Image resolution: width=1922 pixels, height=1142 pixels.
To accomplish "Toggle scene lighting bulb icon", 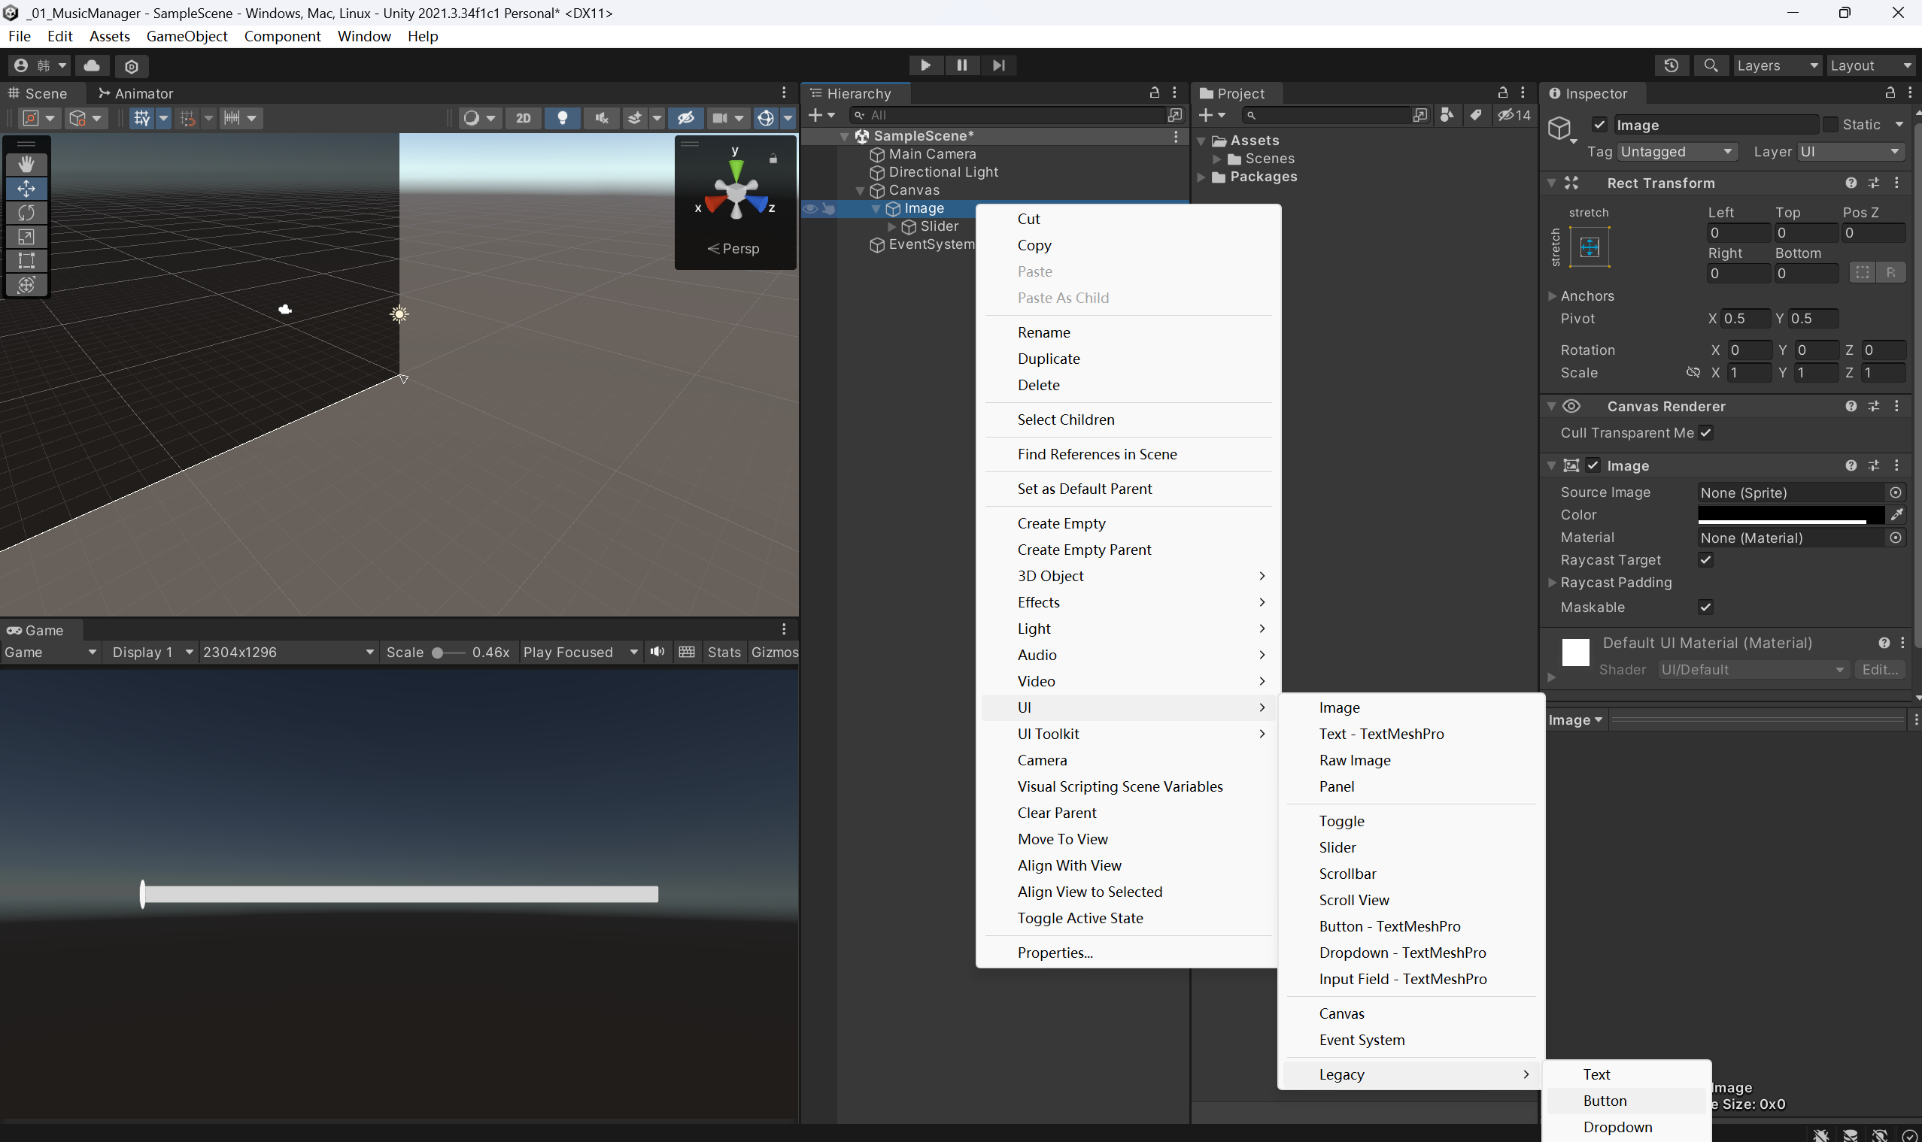I will click(562, 118).
